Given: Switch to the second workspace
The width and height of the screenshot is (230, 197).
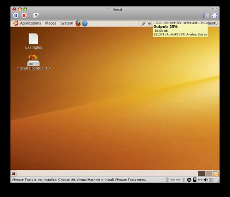Looking at the screenshot, I should pyautogui.click(x=209, y=174).
